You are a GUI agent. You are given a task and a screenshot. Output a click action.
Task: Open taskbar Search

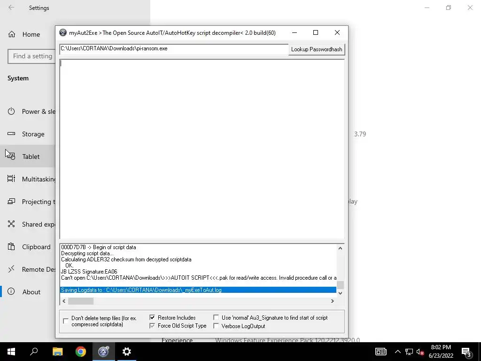[34, 352]
